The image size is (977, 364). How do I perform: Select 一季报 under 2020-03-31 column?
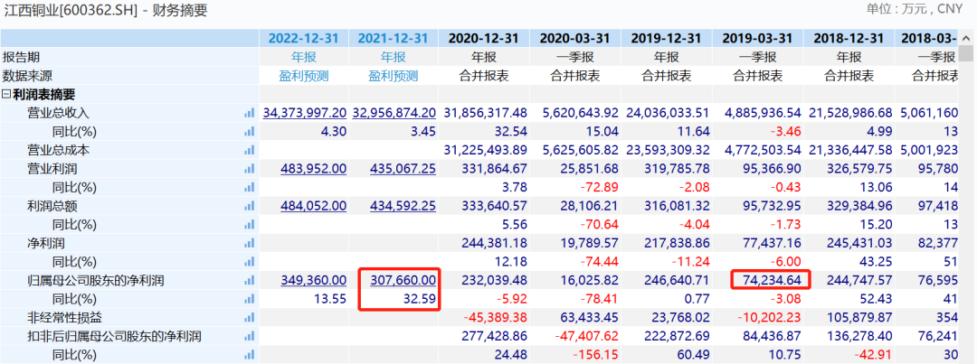575,57
